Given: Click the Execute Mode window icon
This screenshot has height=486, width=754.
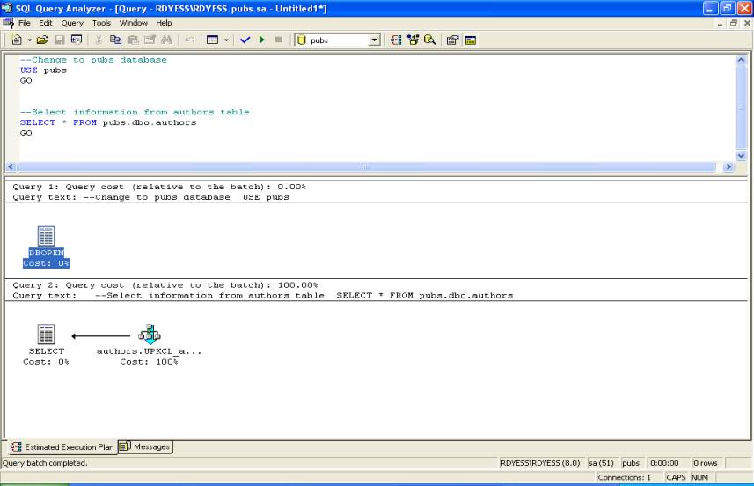Looking at the screenshot, I should pos(212,40).
